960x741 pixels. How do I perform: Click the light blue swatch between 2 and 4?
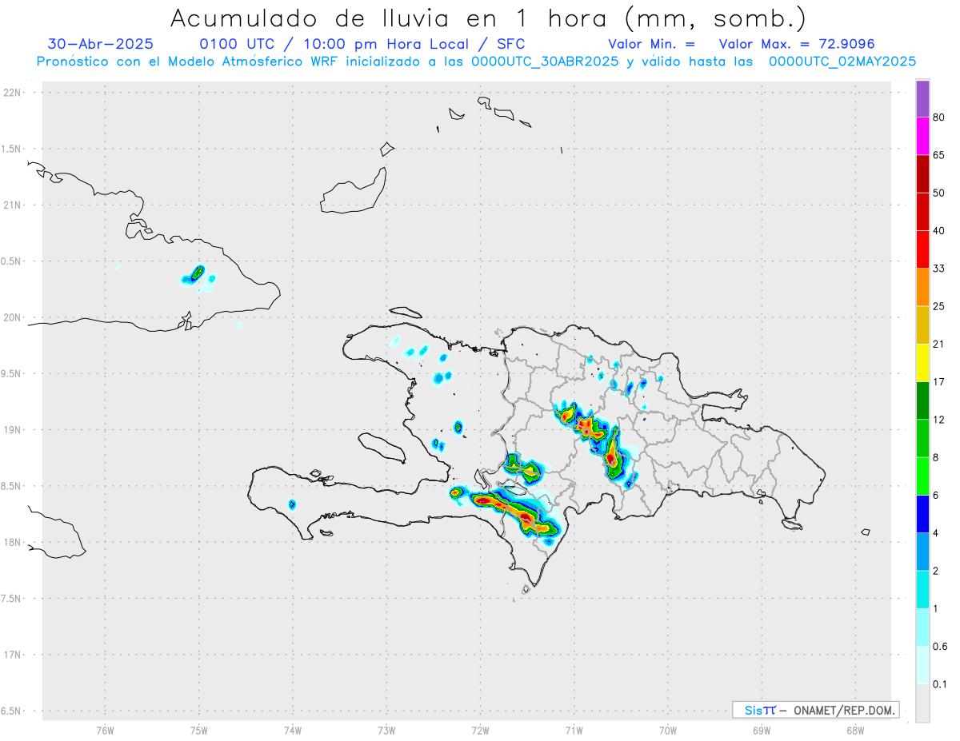pos(922,552)
